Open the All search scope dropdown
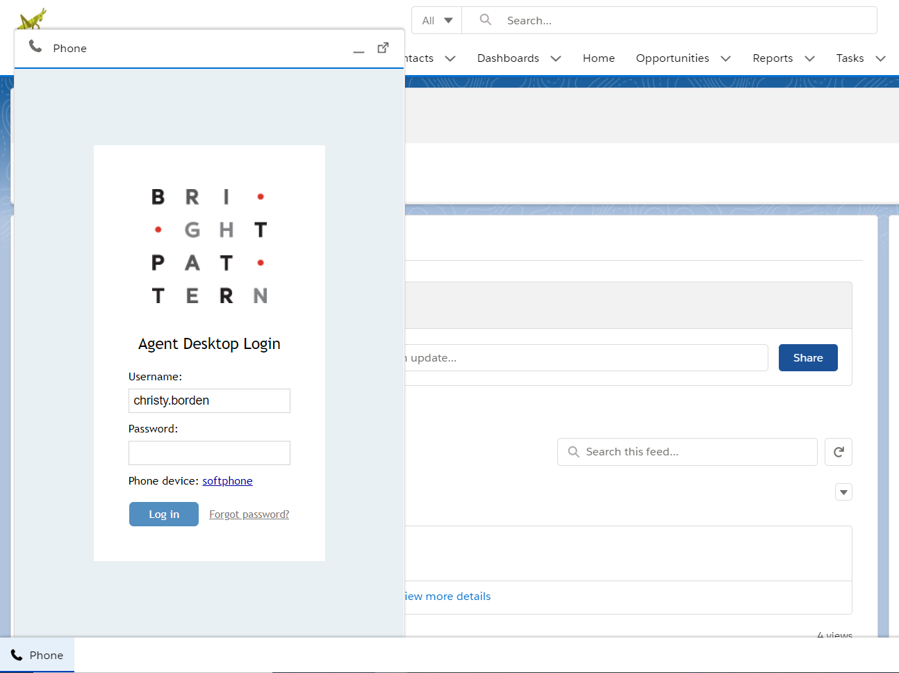899x673 pixels. 437,20
